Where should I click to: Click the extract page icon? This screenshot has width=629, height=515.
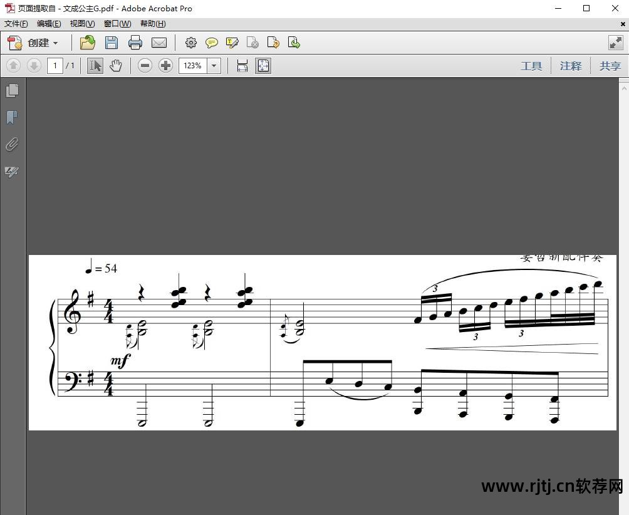tap(294, 43)
